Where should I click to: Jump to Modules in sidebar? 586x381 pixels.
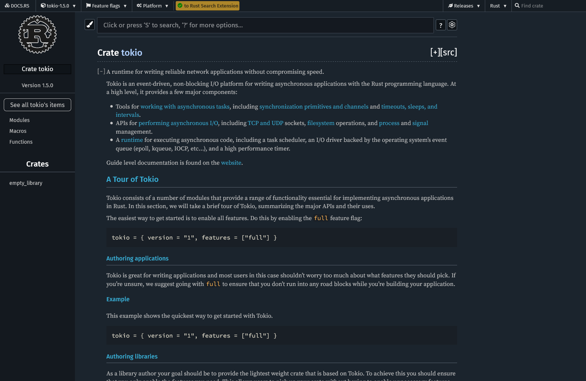point(19,120)
